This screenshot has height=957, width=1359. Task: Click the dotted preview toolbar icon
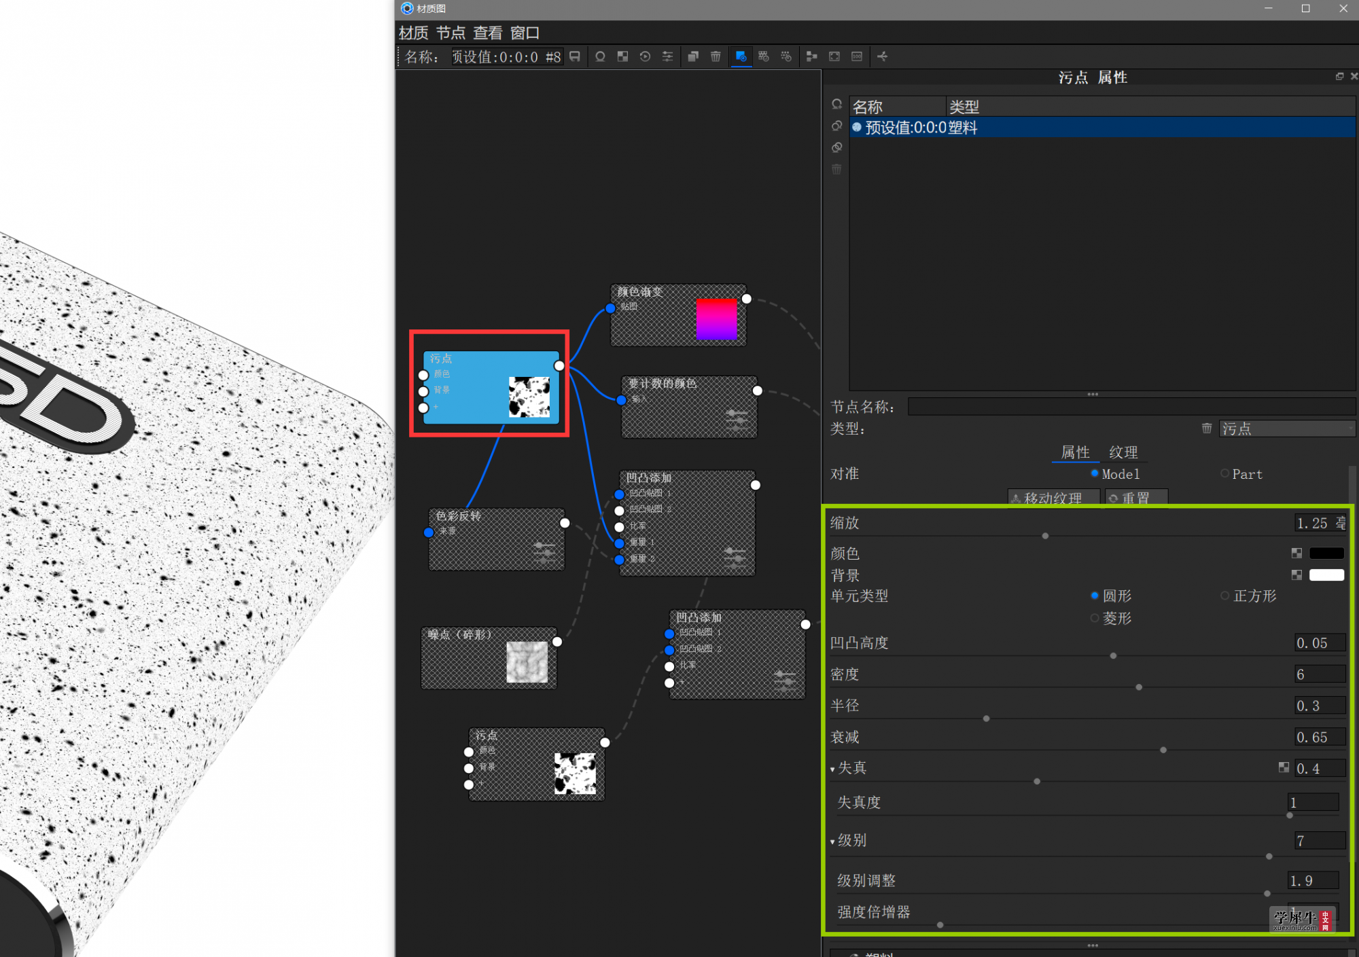(786, 56)
